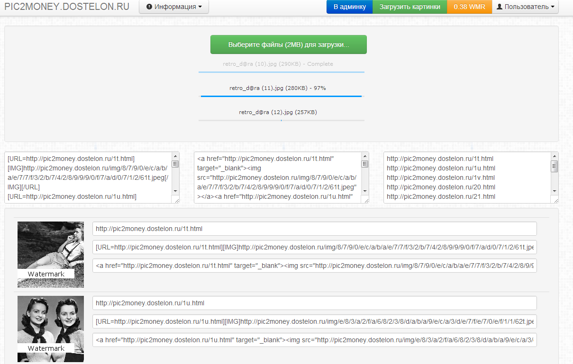
Task: Select the 1u.html HTML code field
Action: 314,340
